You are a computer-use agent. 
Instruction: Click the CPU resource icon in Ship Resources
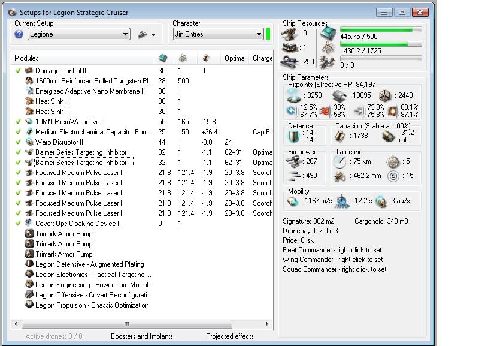click(x=328, y=33)
